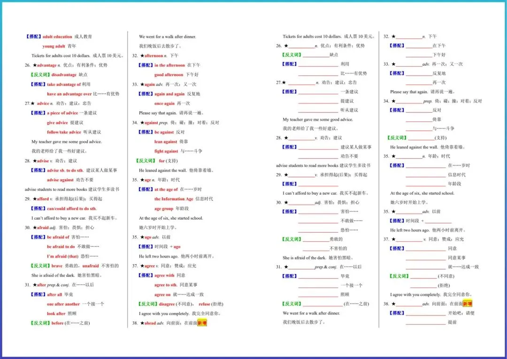The image size is (507, 359).
Task: Click the collocation "take advantage of"
Action: 64,84
